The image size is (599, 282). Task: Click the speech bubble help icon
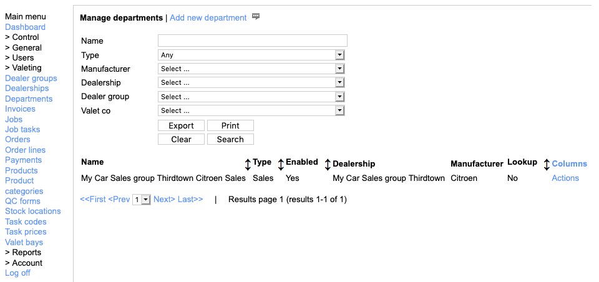point(256,17)
